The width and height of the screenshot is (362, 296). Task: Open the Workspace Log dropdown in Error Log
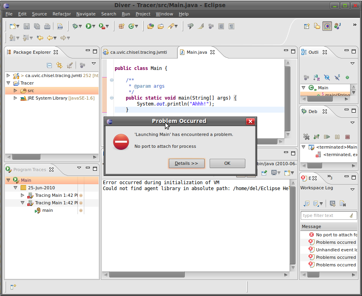point(353,189)
